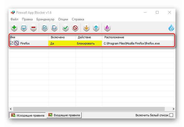Screen dimensions: 184x127
Task: Open the Правка menu
Action: coord(27,19)
